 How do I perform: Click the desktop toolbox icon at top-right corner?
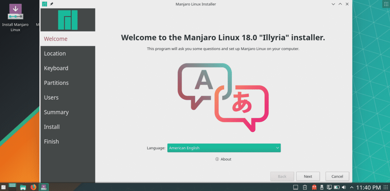click(x=386, y=4)
